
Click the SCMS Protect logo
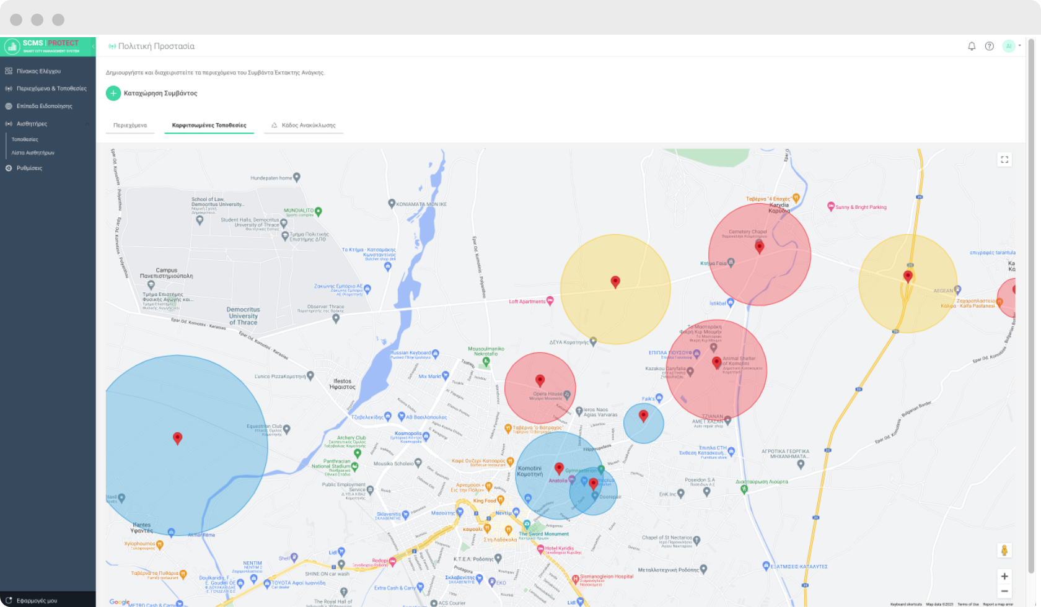point(43,46)
